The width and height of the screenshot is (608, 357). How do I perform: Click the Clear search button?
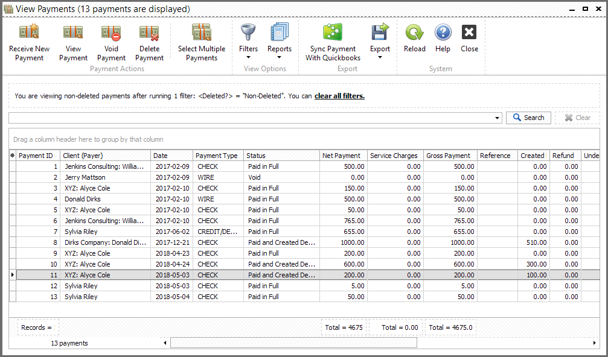click(x=577, y=118)
